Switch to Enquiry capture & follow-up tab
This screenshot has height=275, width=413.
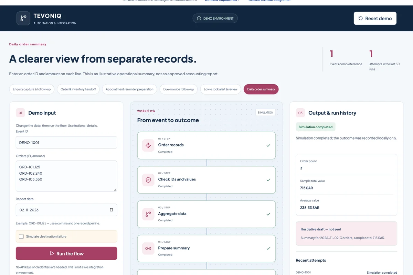pos(32,89)
